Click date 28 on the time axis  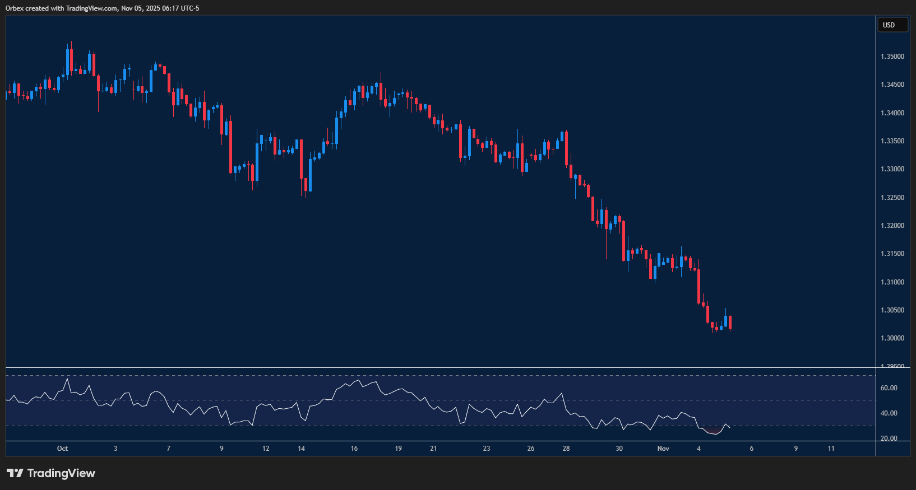coord(566,449)
